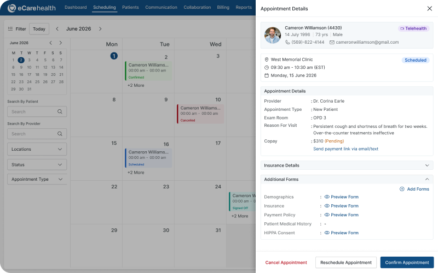
Task: Click search icon in Search By Provider
Action: point(60,134)
